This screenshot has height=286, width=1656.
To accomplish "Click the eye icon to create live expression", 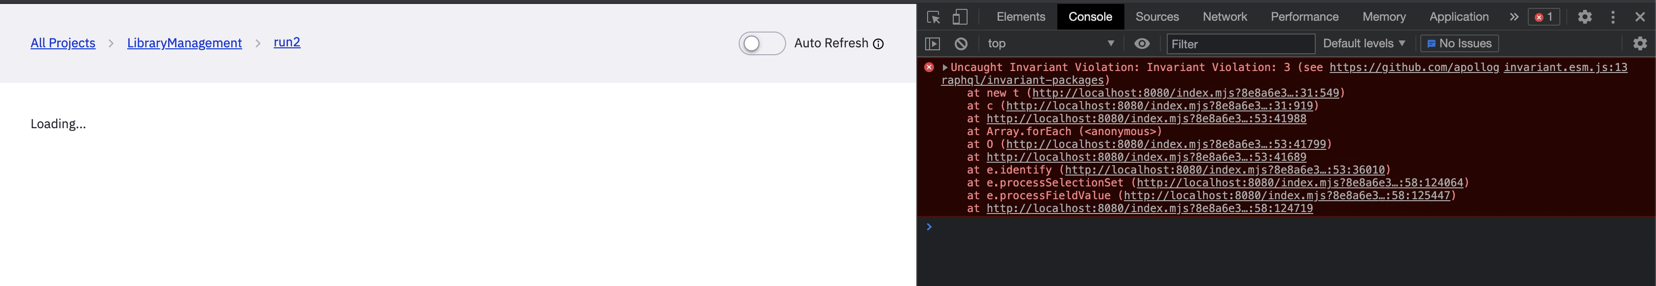I will pos(1141,43).
